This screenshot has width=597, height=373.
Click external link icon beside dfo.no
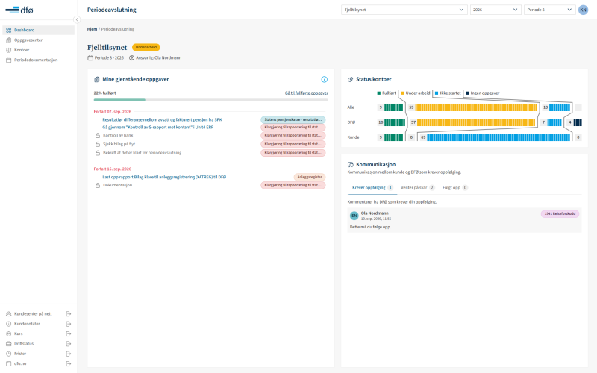pyautogui.click(x=69, y=363)
